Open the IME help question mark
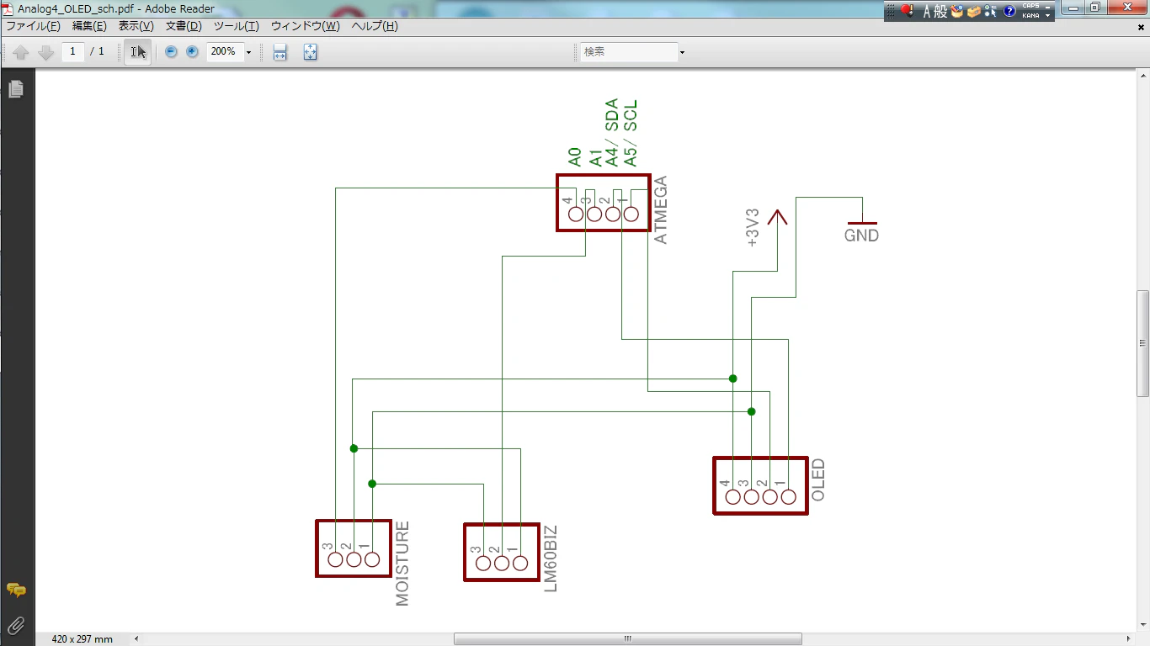Image resolution: width=1150 pixels, height=646 pixels. pos(1009,12)
